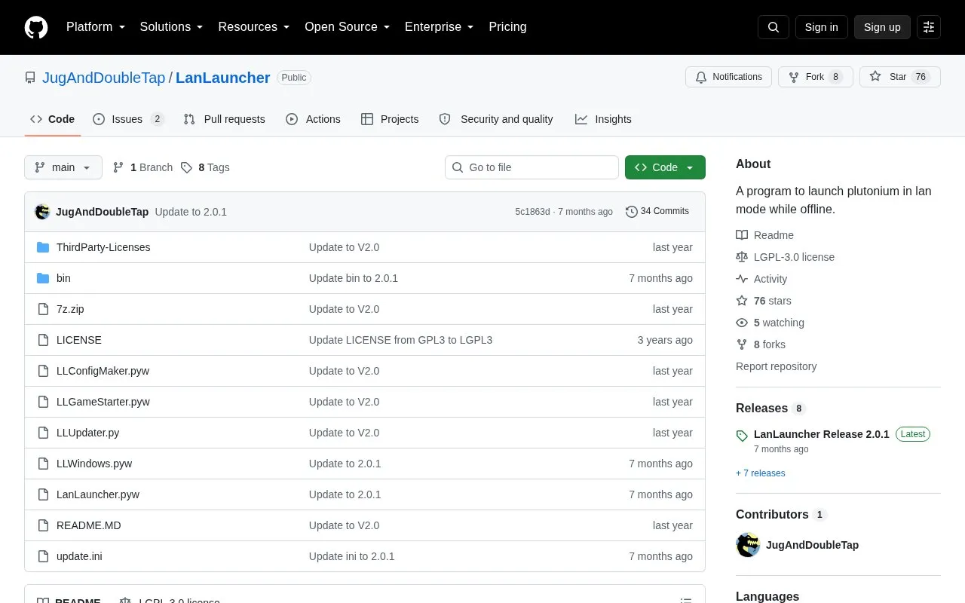965x603 pixels.
Task: Open the 7z.zip file
Action: (x=70, y=309)
